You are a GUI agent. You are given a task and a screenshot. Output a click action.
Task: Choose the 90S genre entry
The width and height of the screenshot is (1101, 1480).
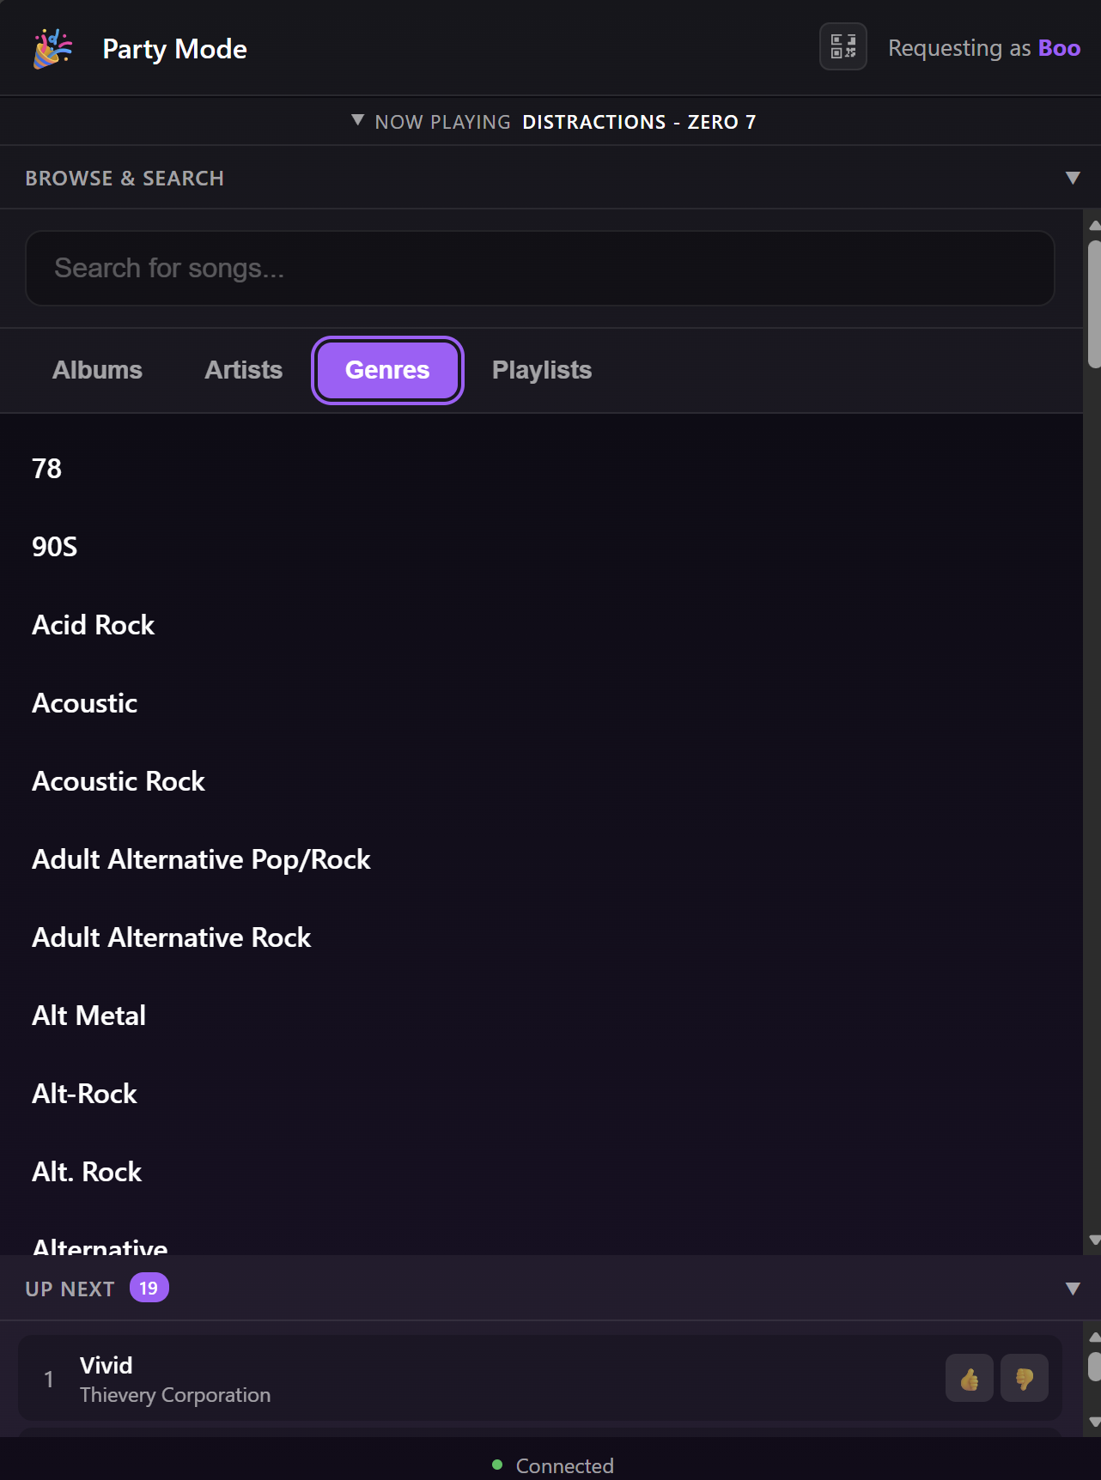coord(54,547)
